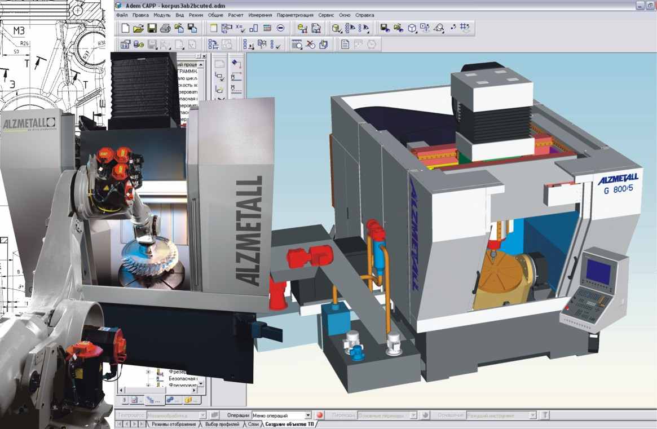Viewport: 657px width, 429px height.
Task: Open the Вид menu
Action: click(x=180, y=15)
